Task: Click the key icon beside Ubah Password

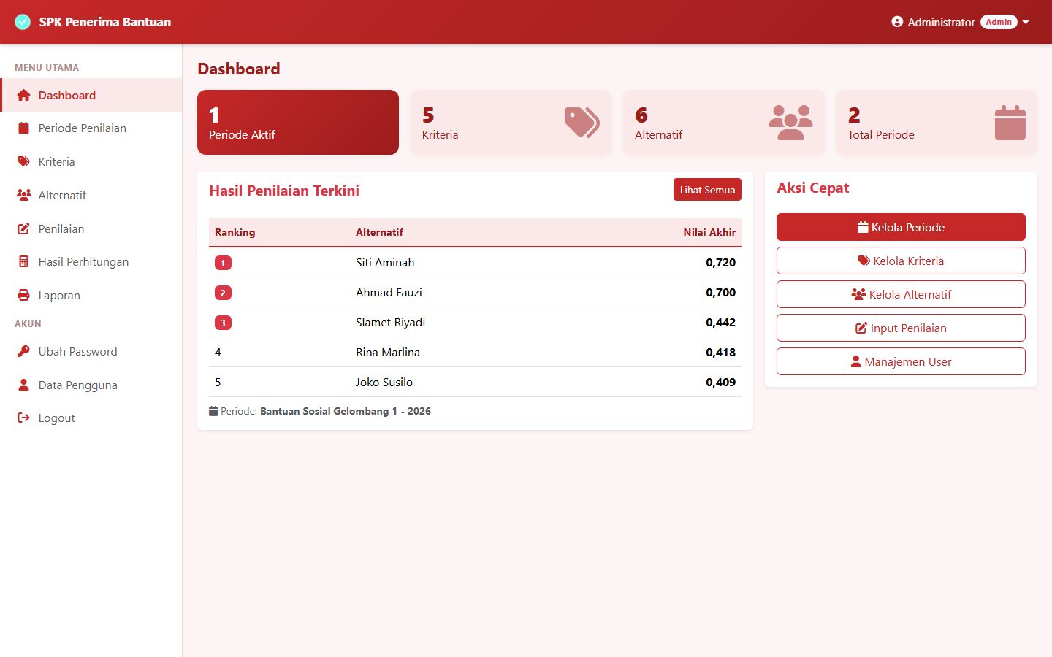Action: [x=23, y=351]
